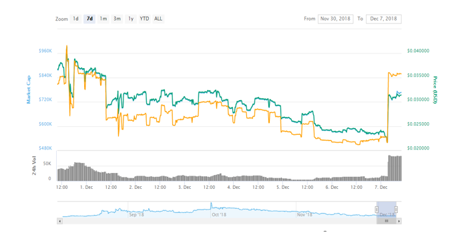Viewport: 460px width, 241px height.
Task: Click the $600K market cap axis label
Action: (45, 124)
